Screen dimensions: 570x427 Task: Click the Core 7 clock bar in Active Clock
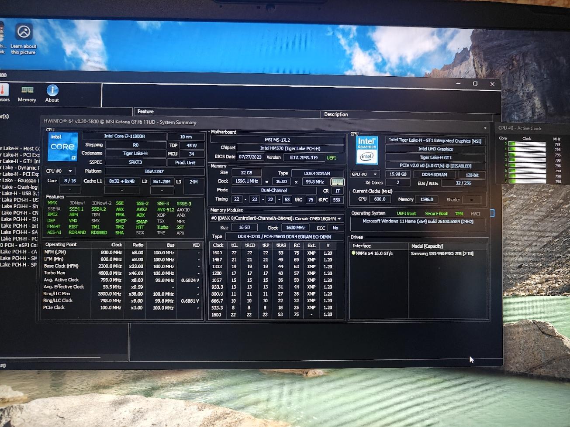[x=527, y=181]
